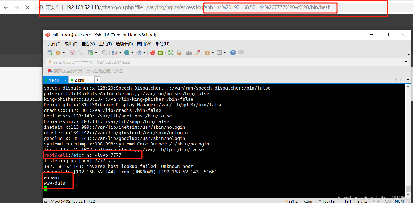Screen dimensions: 413x203
Task: Expand the Open Session dropdown arrow
Action: (x=64, y=53)
